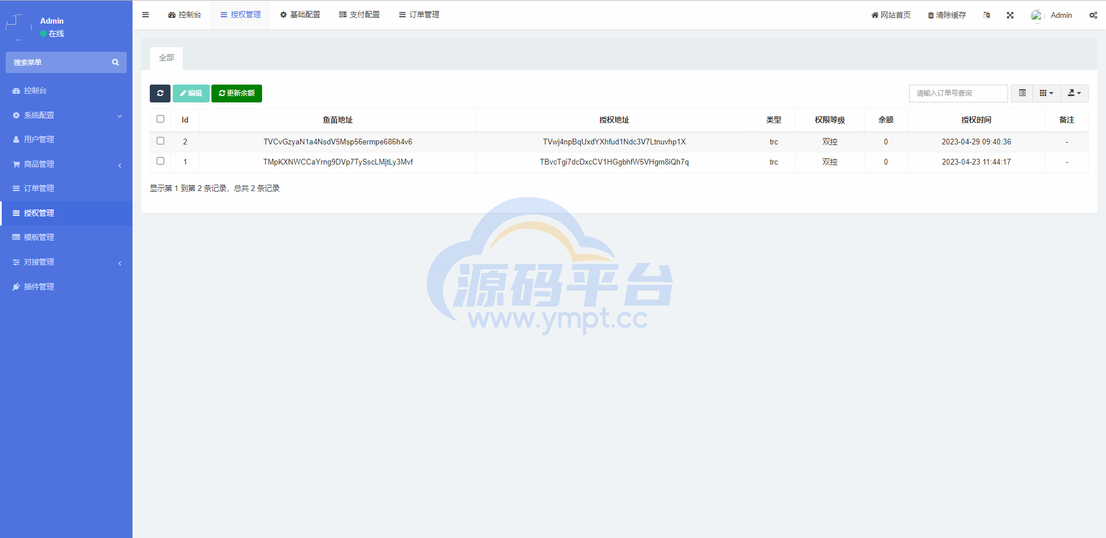The height and width of the screenshot is (538, 1106).
Task: Select the header select-all checkbox
Action: pyautogui.click(x=160, y=119)
